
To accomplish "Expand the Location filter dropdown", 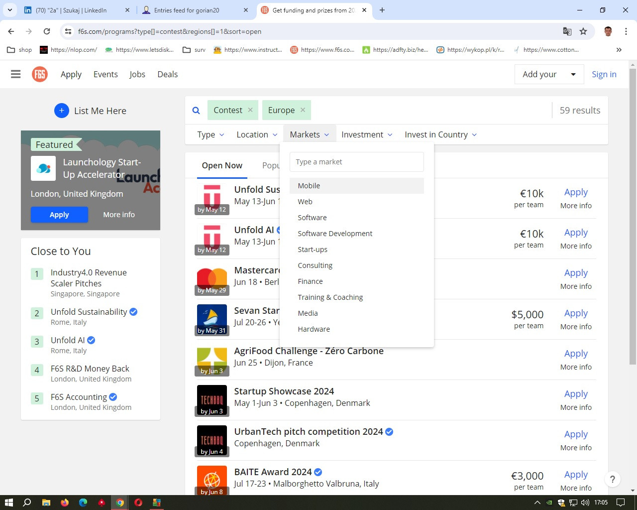I will pos(257,134).
